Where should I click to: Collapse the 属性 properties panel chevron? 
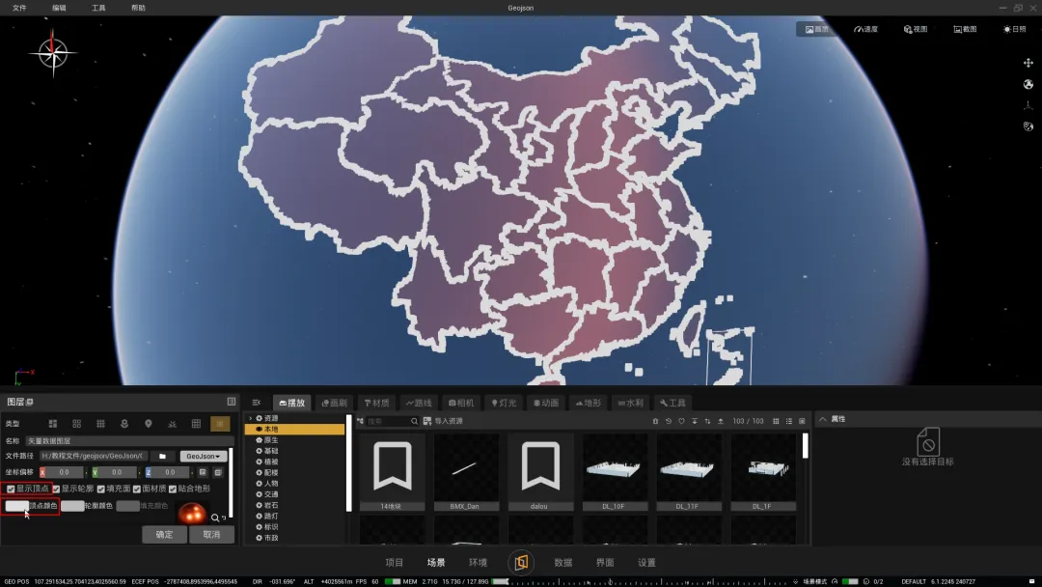(823, 419)
